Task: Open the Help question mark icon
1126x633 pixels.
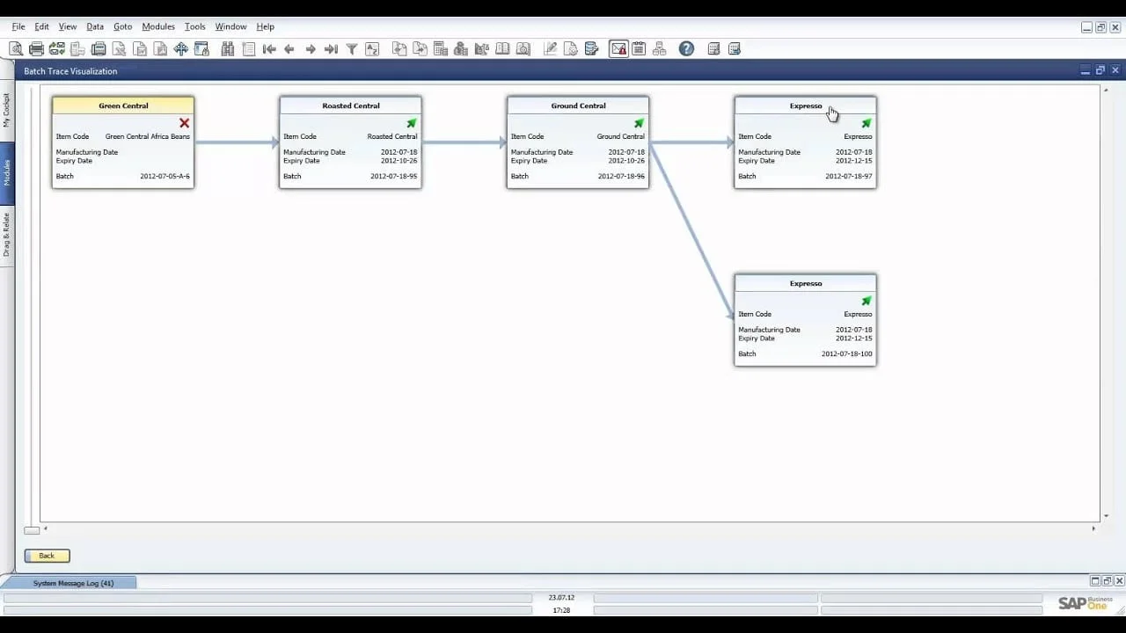Action: [x=686, y=49]
